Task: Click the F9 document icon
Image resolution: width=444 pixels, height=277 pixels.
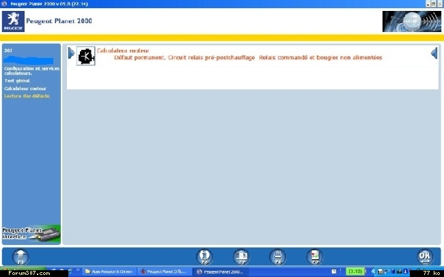Action: 315,257
